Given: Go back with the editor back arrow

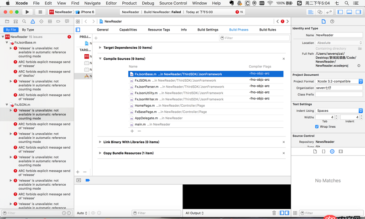Looking at the screenshot, I should [x=86, y=21].
